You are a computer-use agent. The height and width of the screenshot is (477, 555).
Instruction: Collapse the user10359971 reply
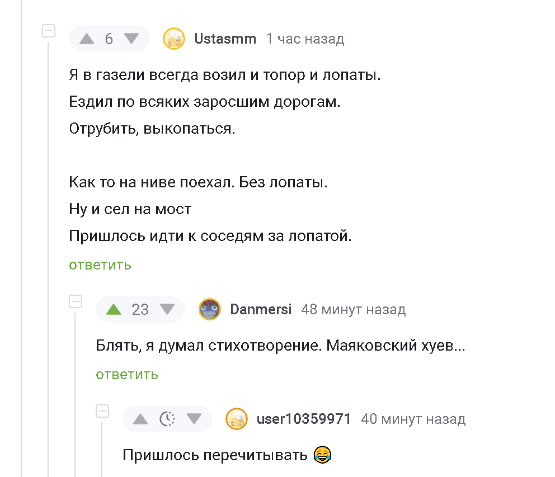[x=102, y=411]
